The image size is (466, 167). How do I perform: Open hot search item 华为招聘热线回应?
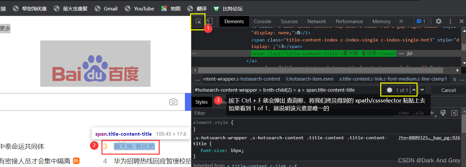[152, 161]
